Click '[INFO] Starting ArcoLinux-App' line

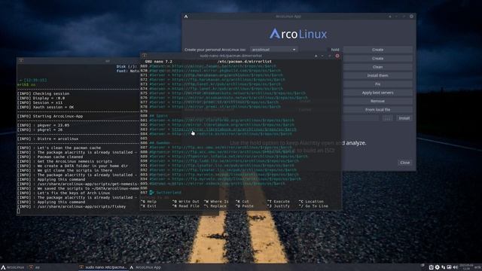pyautogui.click(x=50, y=116)
